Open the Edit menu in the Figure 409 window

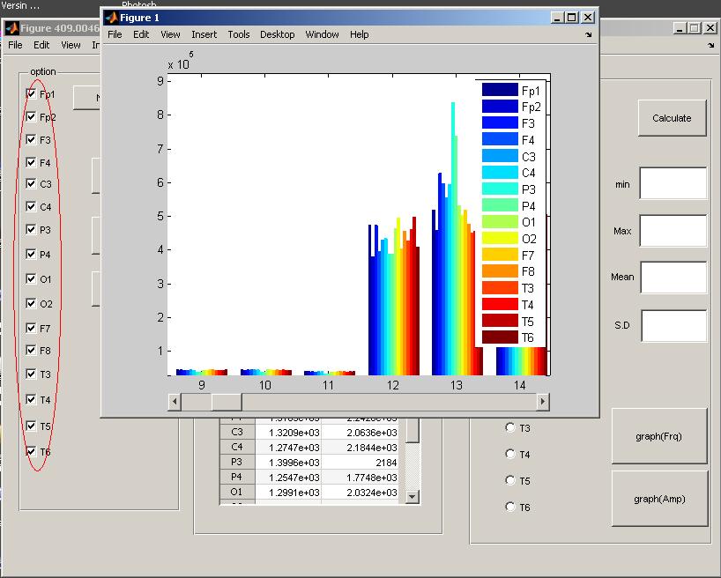point(41,45)
